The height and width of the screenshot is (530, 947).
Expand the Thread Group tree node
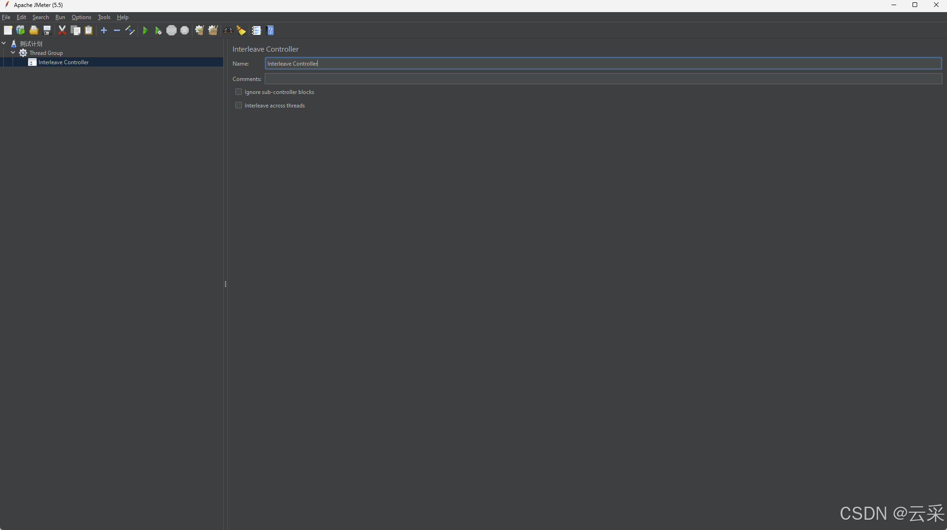(13, 53)
